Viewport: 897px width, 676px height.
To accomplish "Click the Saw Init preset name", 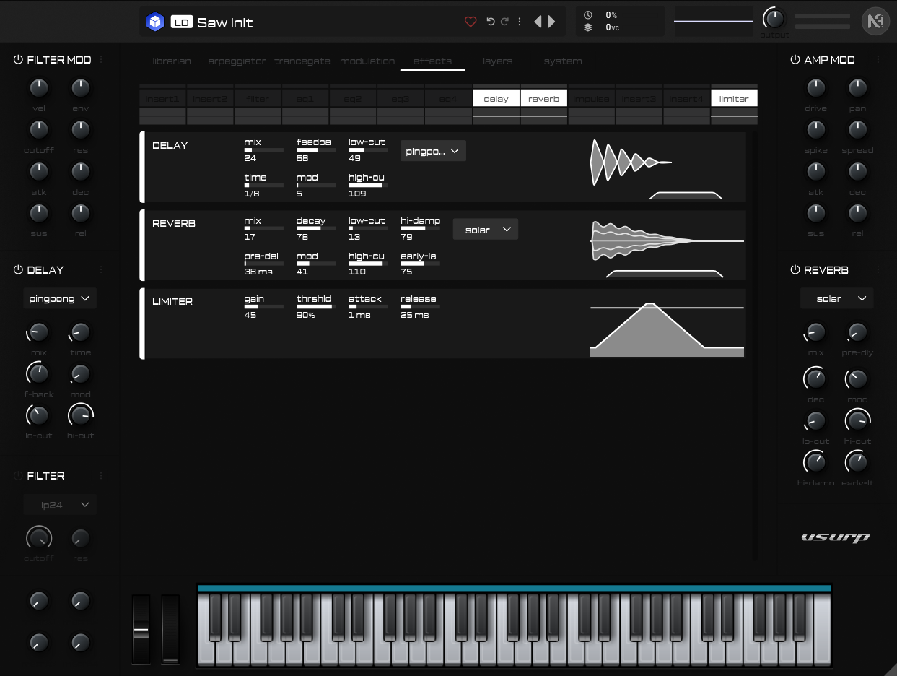I will tap(225, 22).
